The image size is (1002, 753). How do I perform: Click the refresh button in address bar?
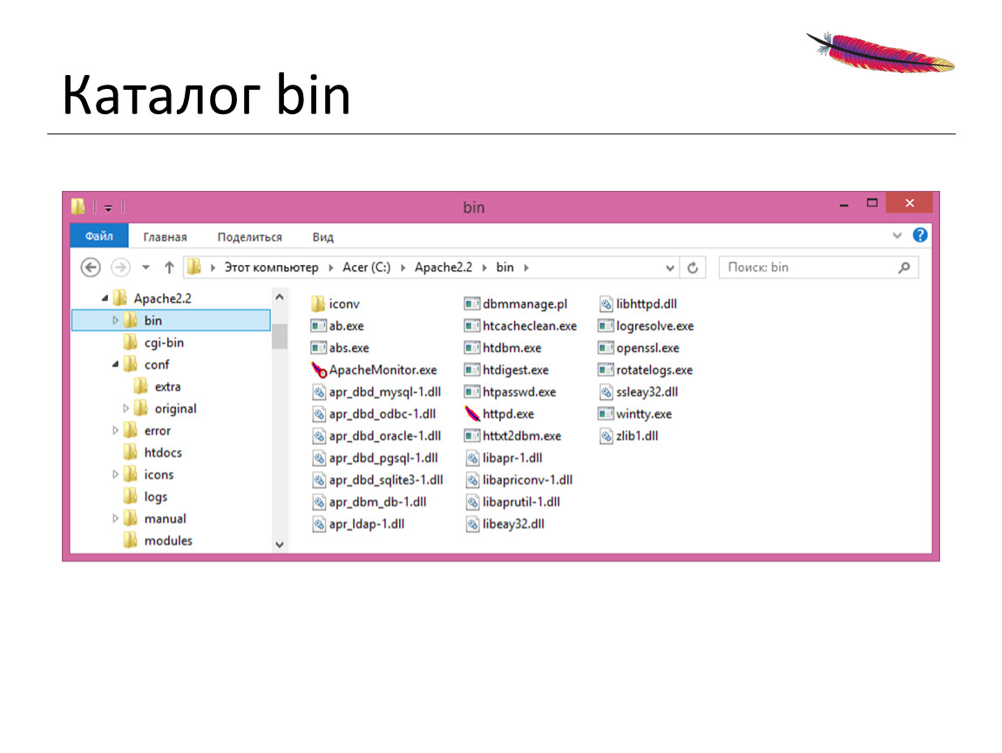[693, 268]
